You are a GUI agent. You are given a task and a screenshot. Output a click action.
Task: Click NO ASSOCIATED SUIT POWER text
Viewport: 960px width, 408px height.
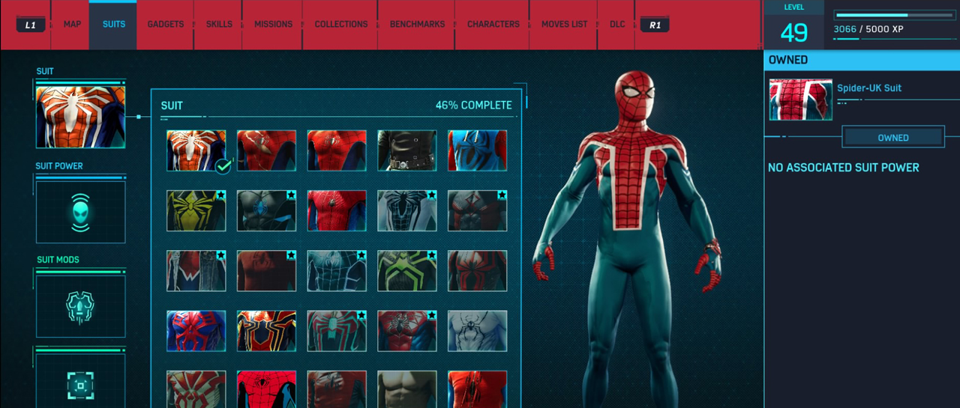point(844,168)
